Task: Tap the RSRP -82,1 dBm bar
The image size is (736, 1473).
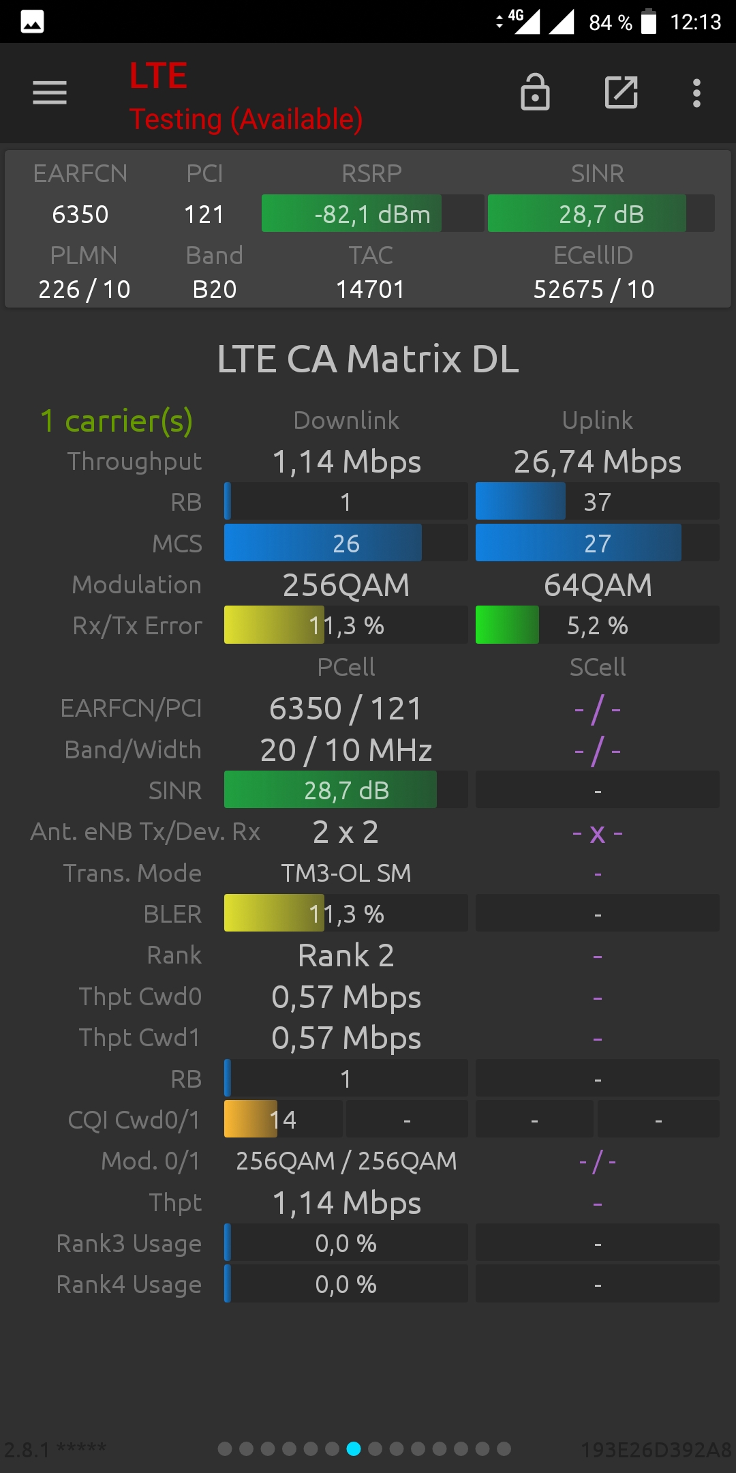Action: coord(373,213)
